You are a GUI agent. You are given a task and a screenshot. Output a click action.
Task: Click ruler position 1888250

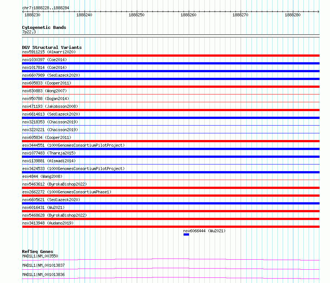click(136, 15)
